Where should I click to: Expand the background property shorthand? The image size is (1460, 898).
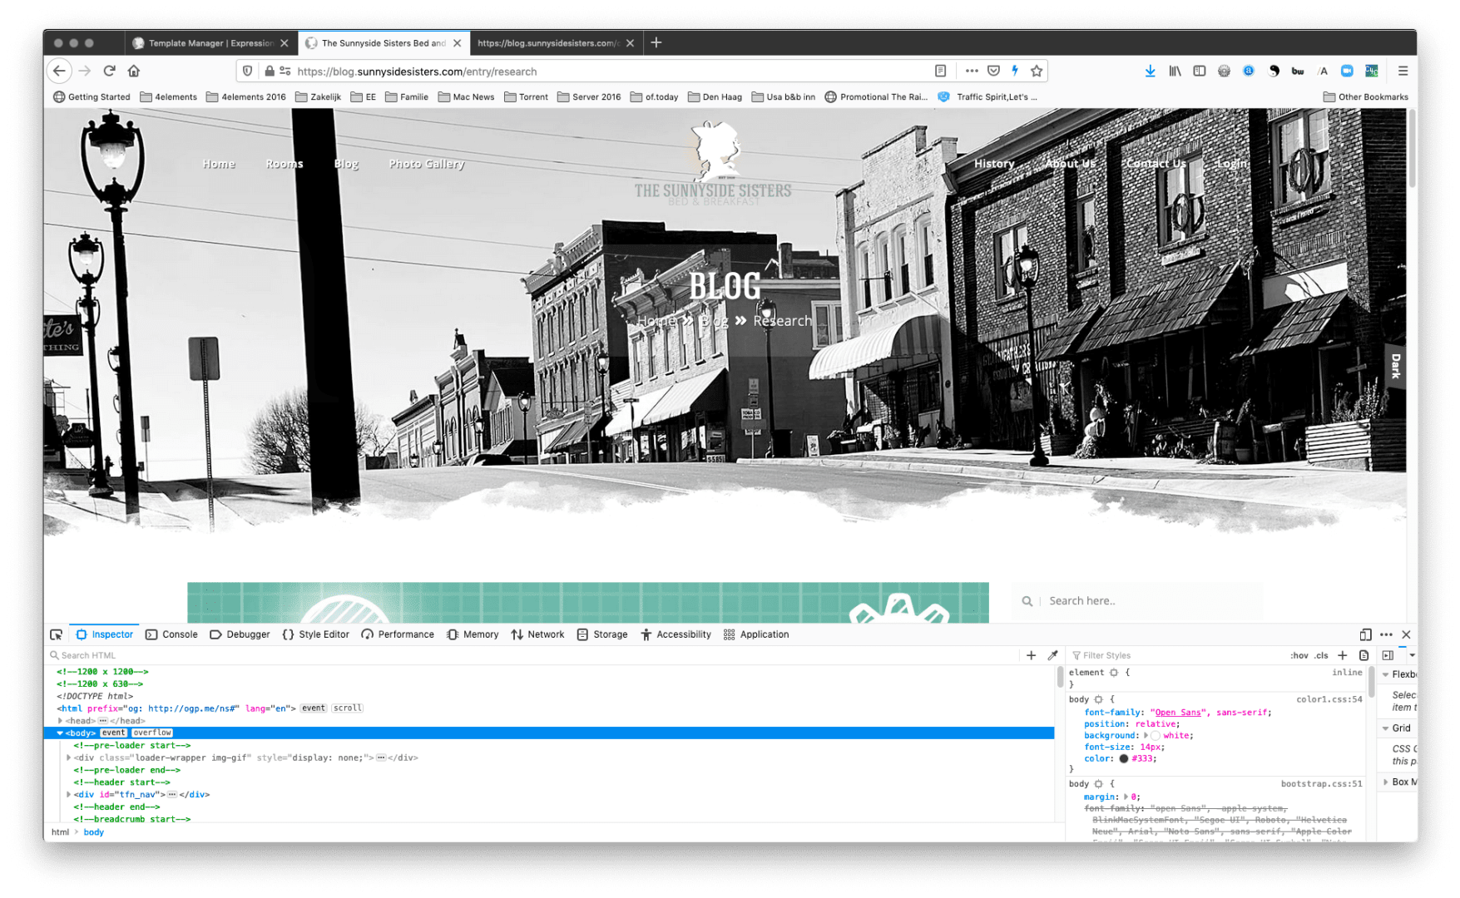[x=1146, y=735]
